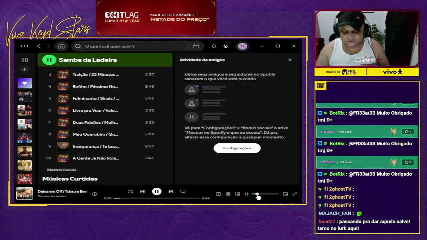Open the 'Músicas Curtidas' section heading

(x=70, y=179)
